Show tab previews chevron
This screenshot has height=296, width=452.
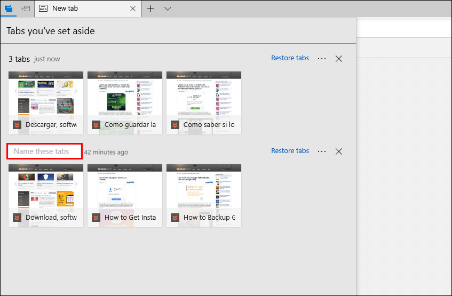pos(168,9)
